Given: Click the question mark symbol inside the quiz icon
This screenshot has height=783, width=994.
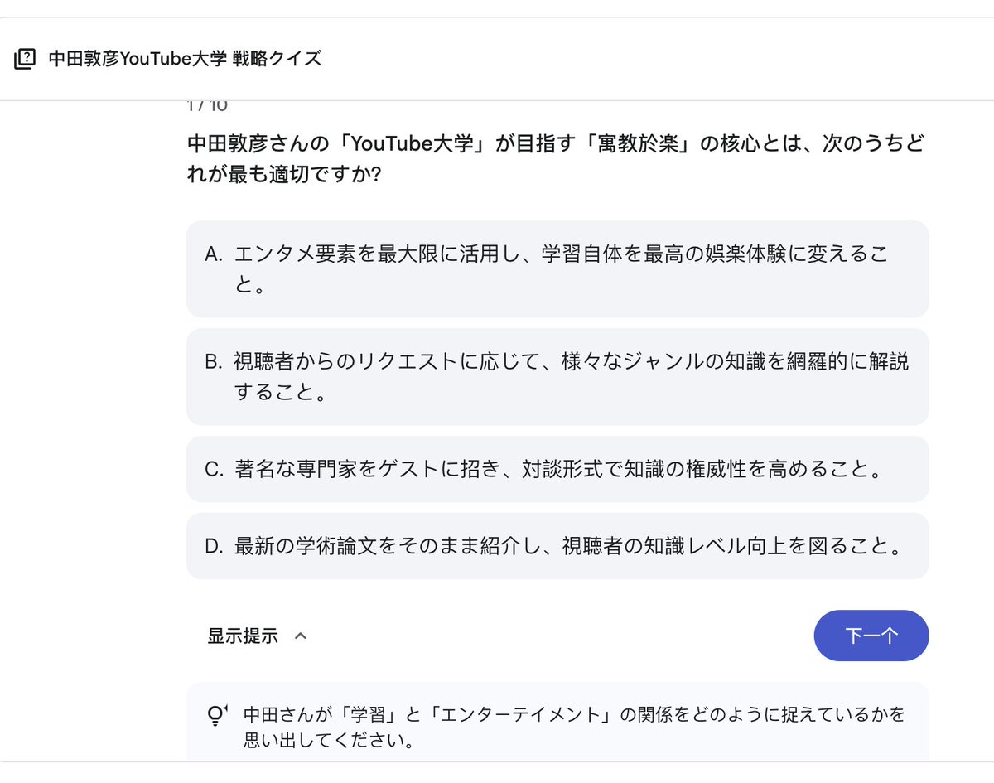Looking at the screenshot, I should [30, 56].
